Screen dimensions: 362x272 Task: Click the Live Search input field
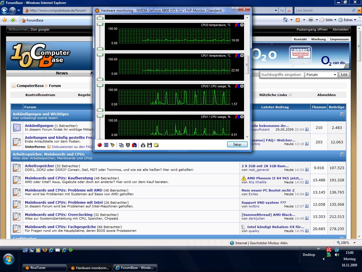322,10
